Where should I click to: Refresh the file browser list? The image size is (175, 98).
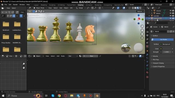pos(13,12)
